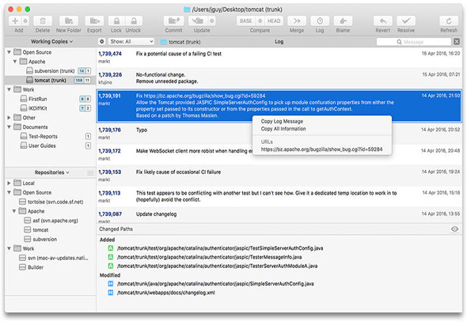
Task: Open the bugzilla URL in context menu
Action: coord(321,149)
